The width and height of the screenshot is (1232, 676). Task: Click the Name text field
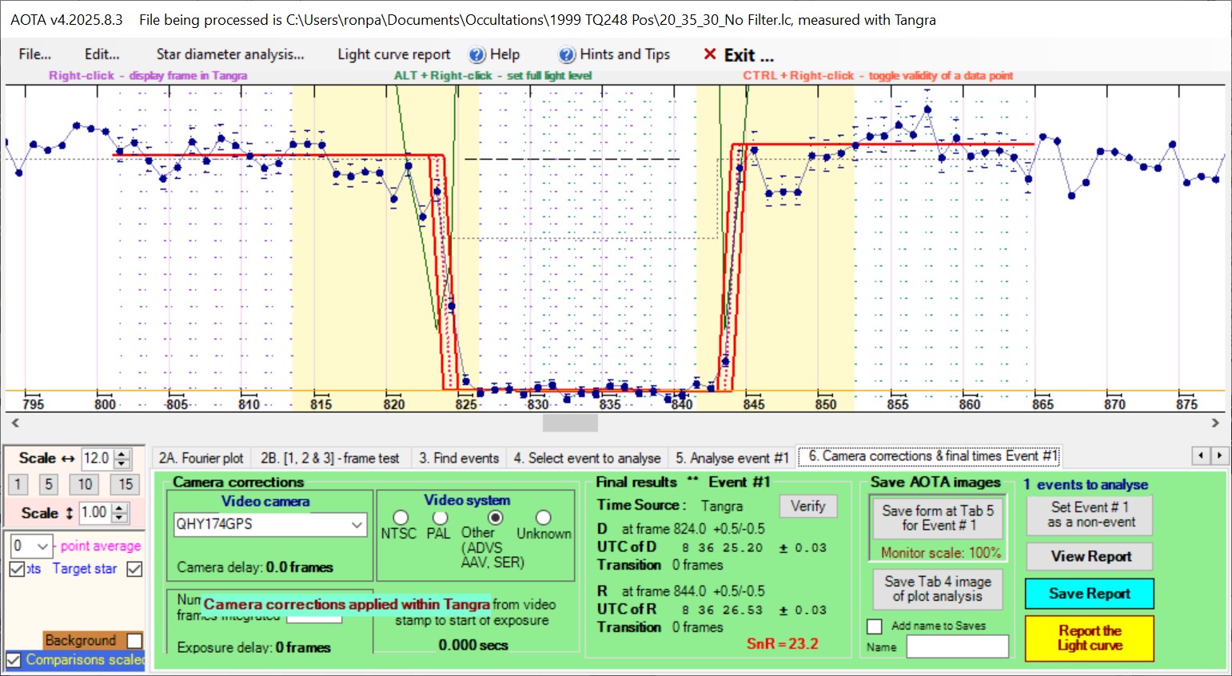click(x=957, y=647)
